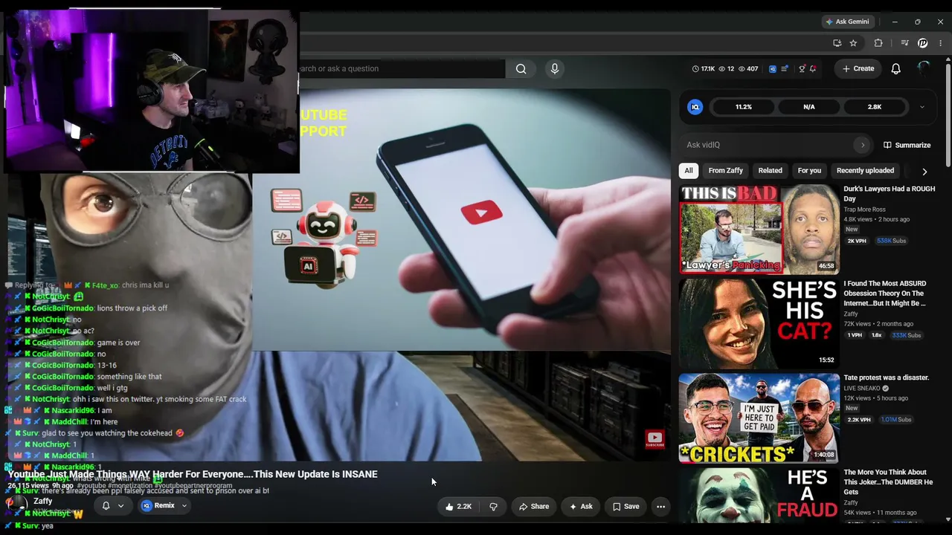The image size is (952, 535).
Task: Click the Ask vidIQ input field
Action: click(x=766, y=145)
